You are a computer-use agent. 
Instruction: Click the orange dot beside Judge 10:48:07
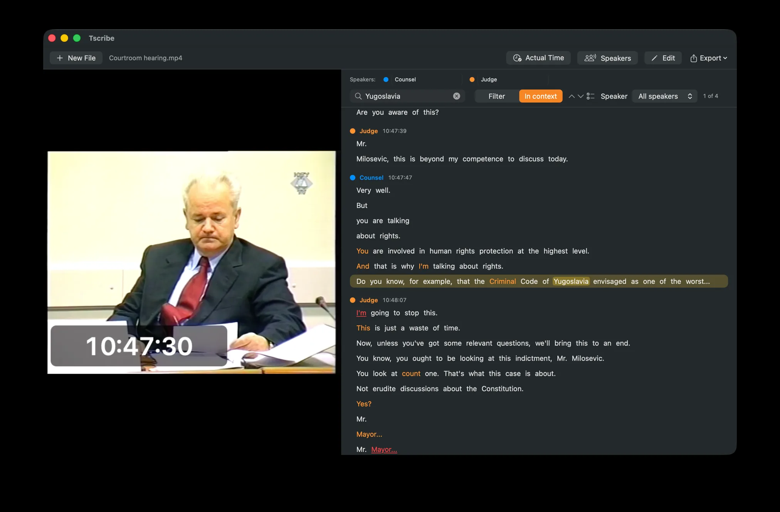pos(352,300)
